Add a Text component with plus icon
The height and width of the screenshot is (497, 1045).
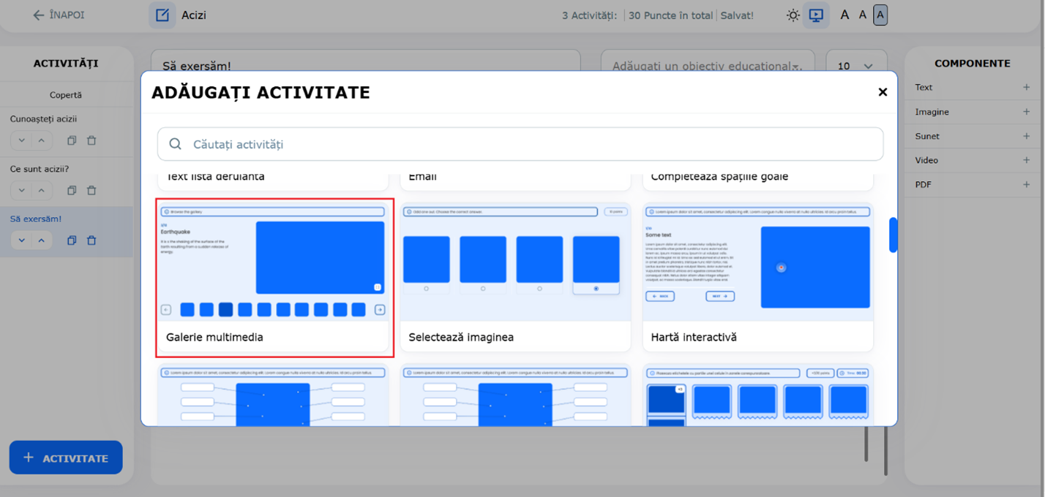click(1026, 88)
